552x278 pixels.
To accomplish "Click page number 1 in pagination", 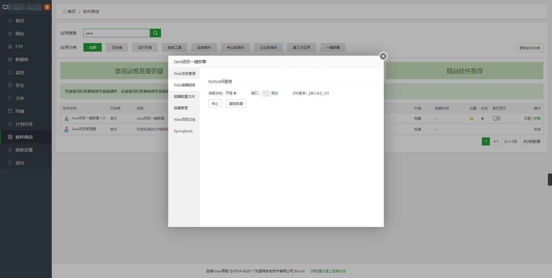I will 486,141.
